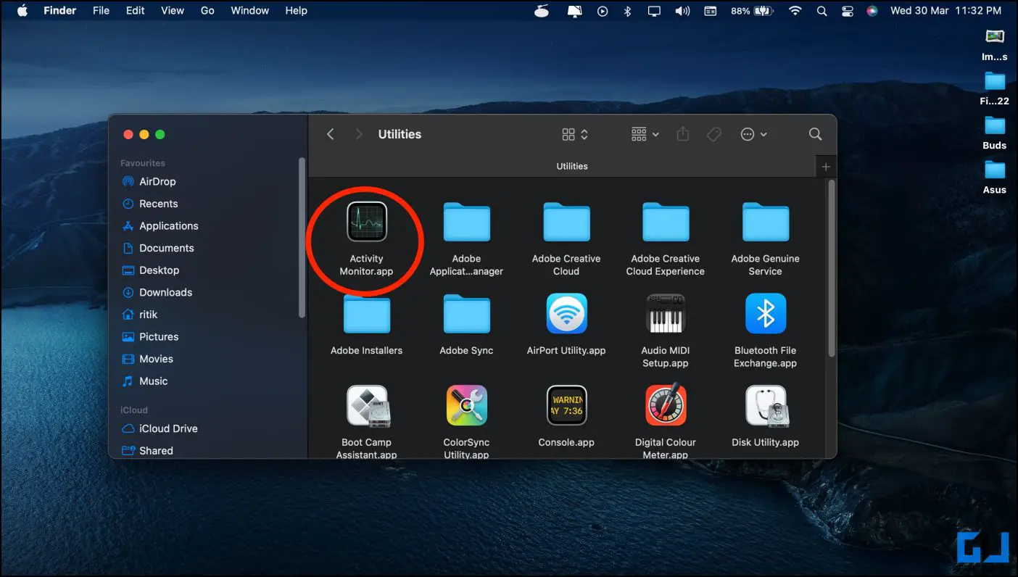Select Console.app icon

(566, 406)
